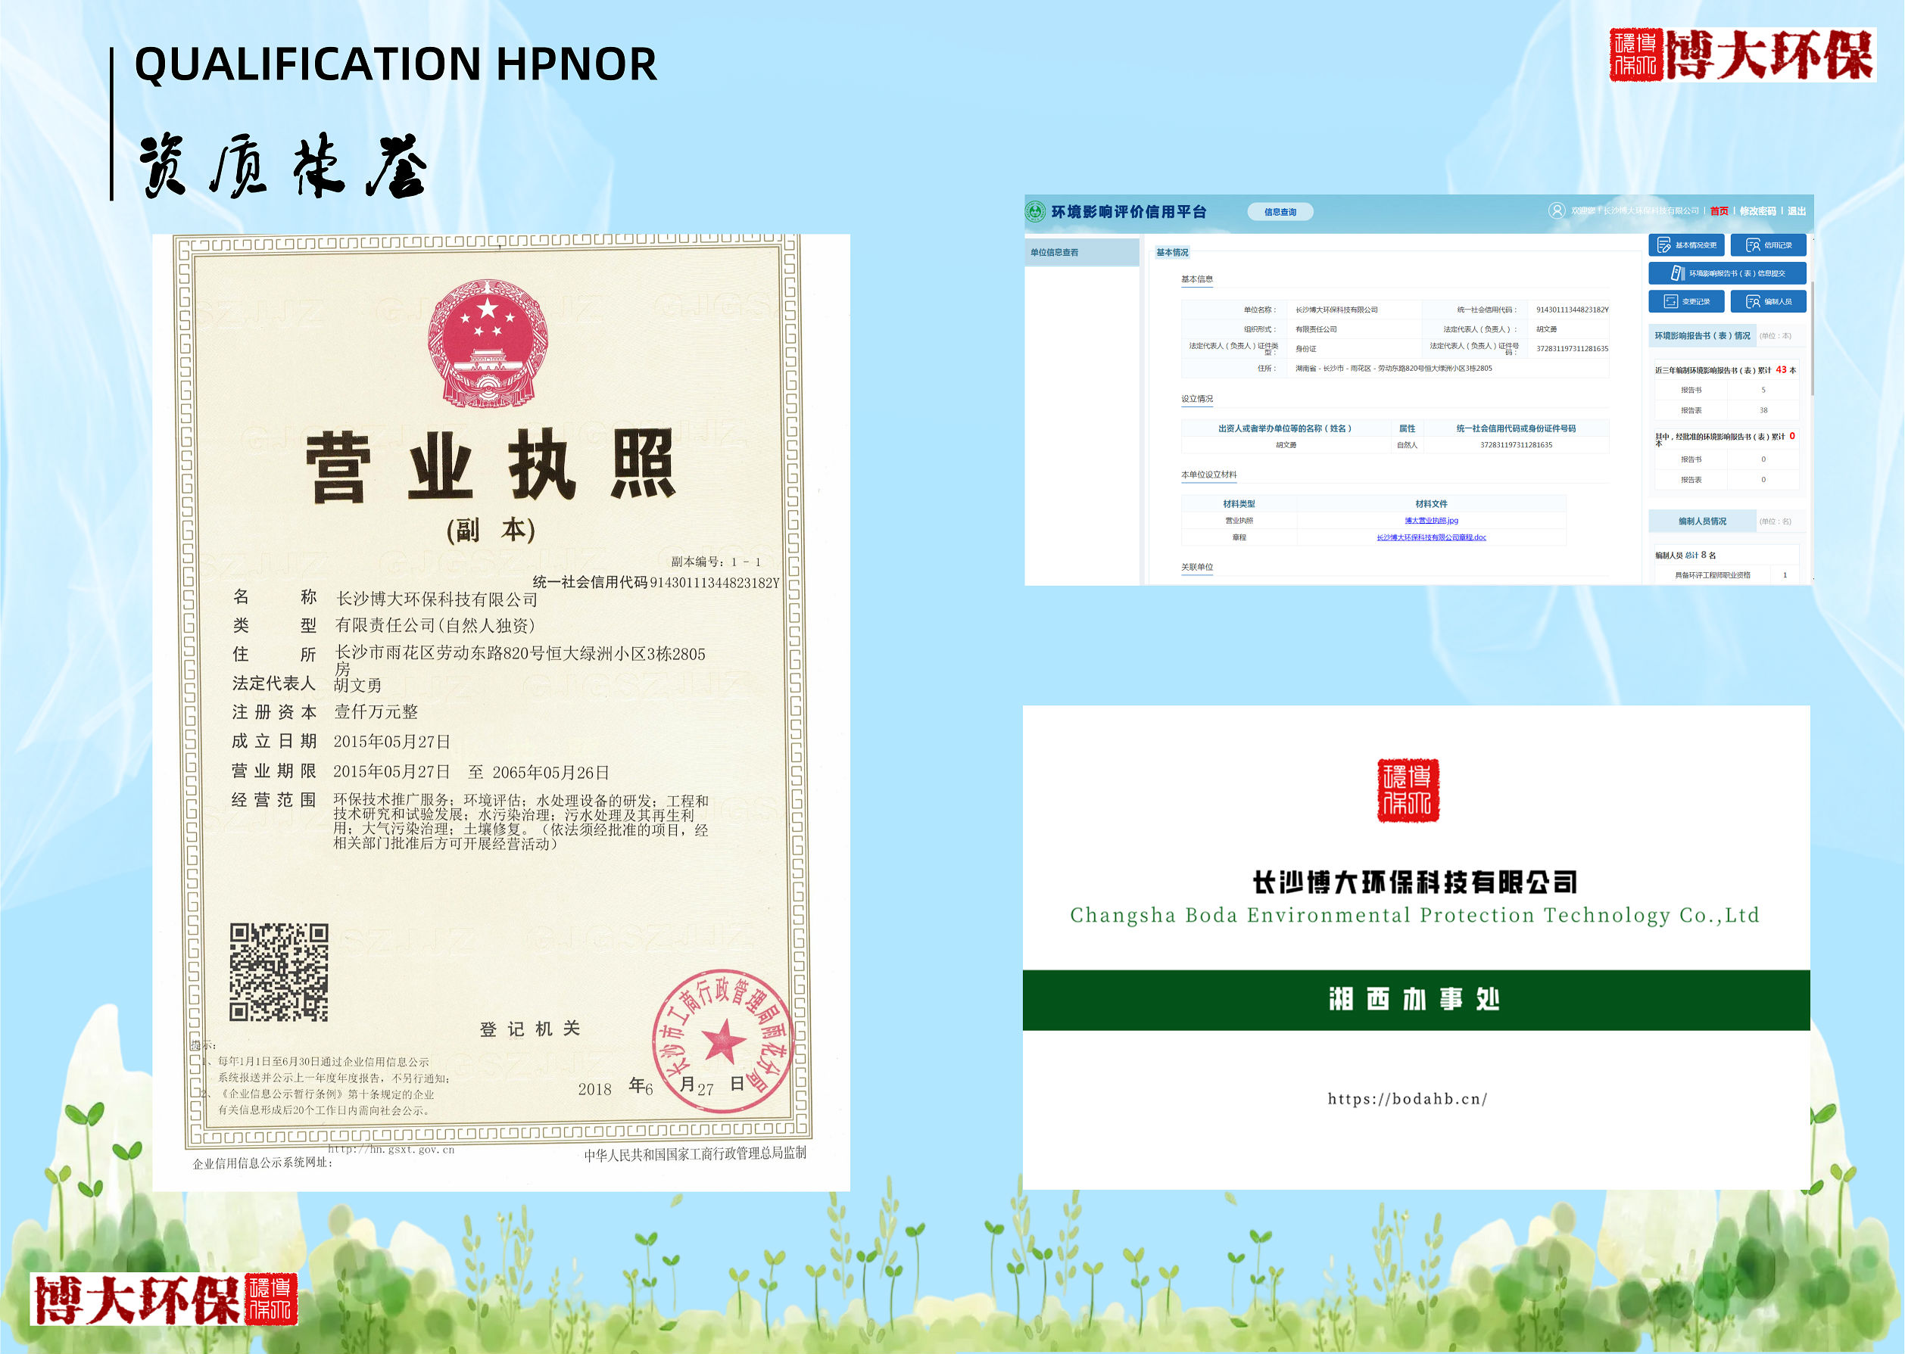Screen dimensions: 1905x1354
Task: Click http://hn.gsxt.gov.cn URL under the license
Action: tap(391, 1150)
